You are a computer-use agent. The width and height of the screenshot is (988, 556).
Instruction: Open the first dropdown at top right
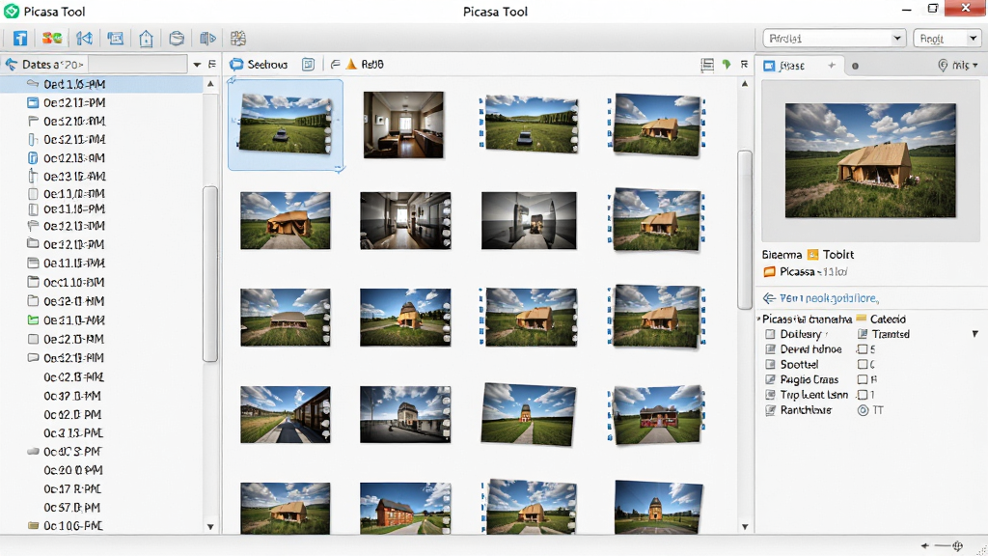[835, 39]
